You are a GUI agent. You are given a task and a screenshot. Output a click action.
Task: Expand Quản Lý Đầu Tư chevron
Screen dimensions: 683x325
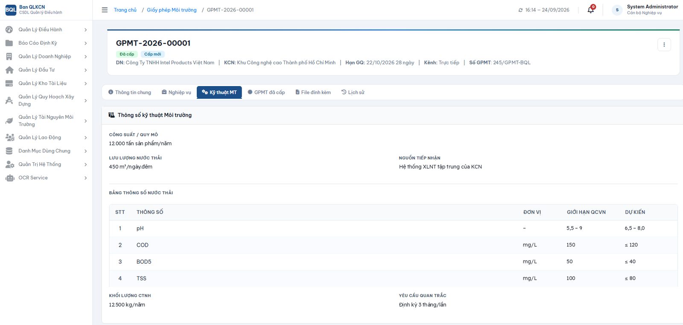click(x=86, y=70)
